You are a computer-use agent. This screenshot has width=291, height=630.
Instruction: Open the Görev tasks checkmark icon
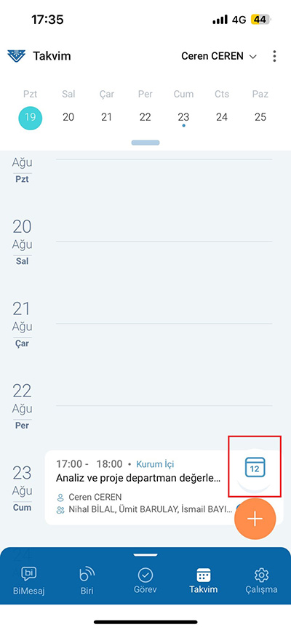145,575
